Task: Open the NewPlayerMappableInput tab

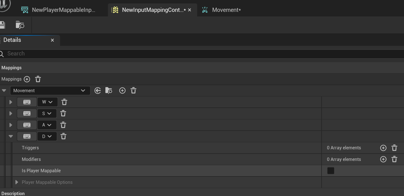Action: (x=63, y=10)
